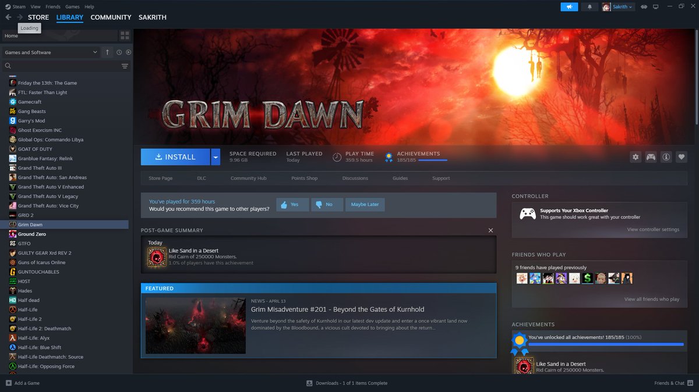Click Add a Game plus button
The width and height of the screenshot is (699, 392).
pos(8,383)
